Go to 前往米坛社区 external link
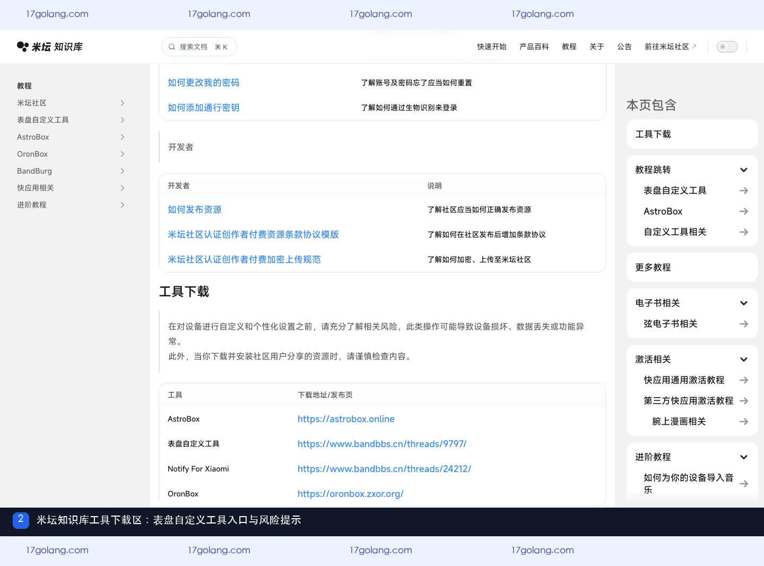 671,47
